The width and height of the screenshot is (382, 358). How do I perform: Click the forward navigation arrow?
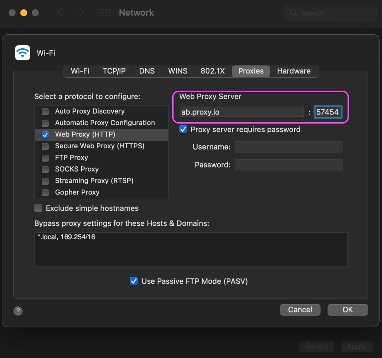coord(81,12)
